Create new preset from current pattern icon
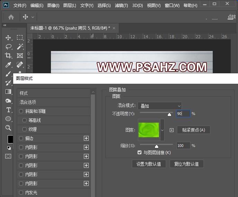This screenshot has width=238, height=197. 171,130
